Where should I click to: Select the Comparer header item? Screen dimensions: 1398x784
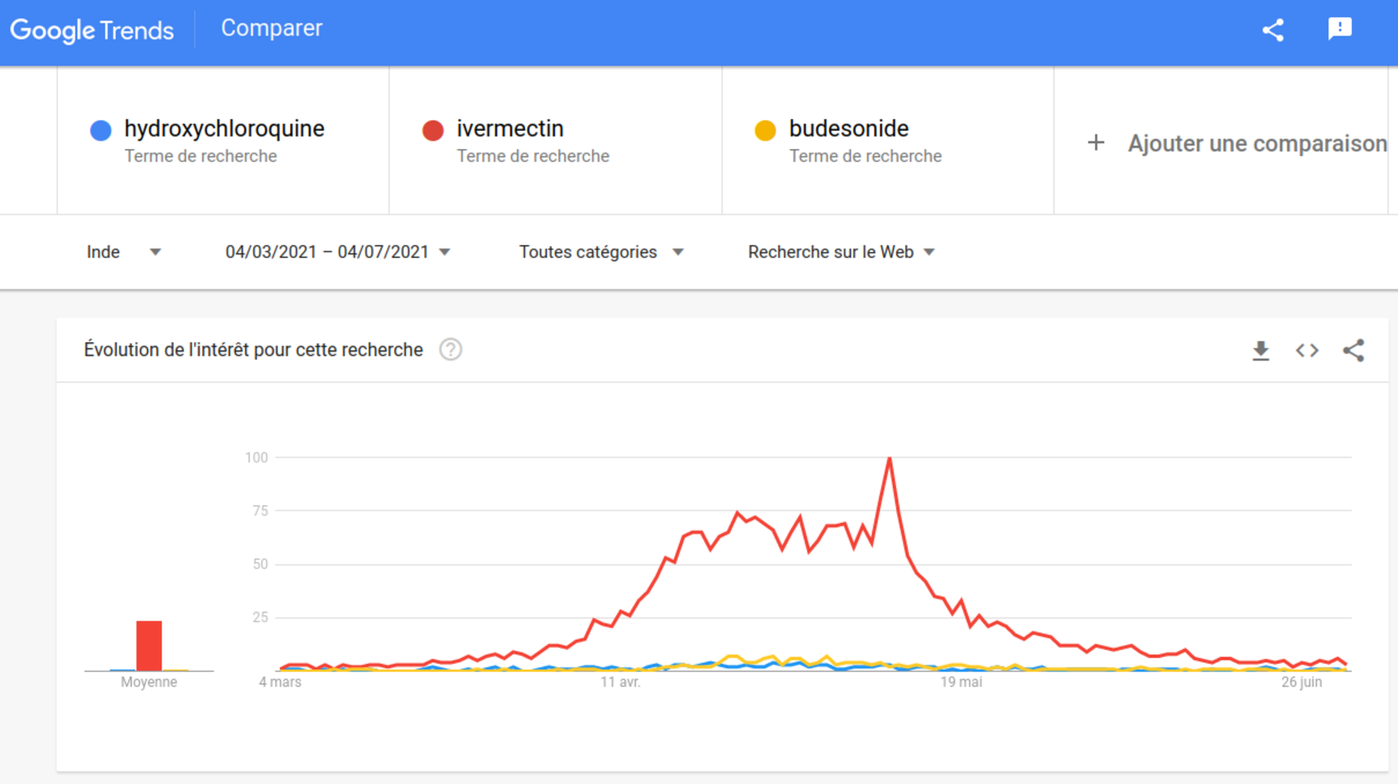[271, 28]
